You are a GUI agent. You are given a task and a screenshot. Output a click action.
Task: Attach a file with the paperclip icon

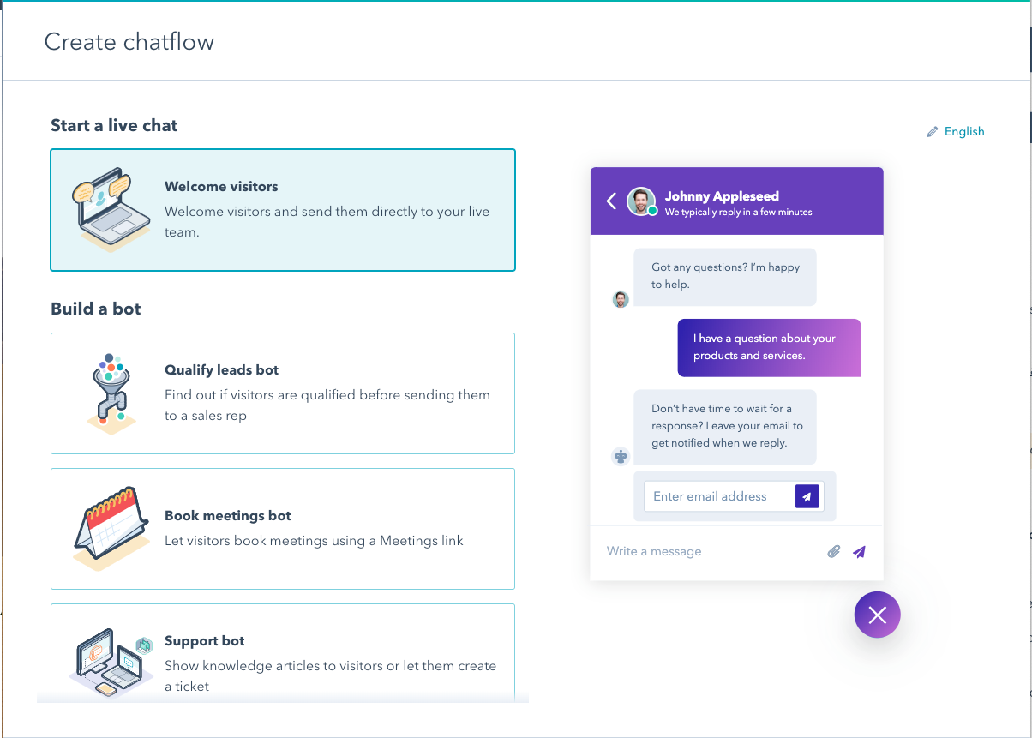[834, 552]
